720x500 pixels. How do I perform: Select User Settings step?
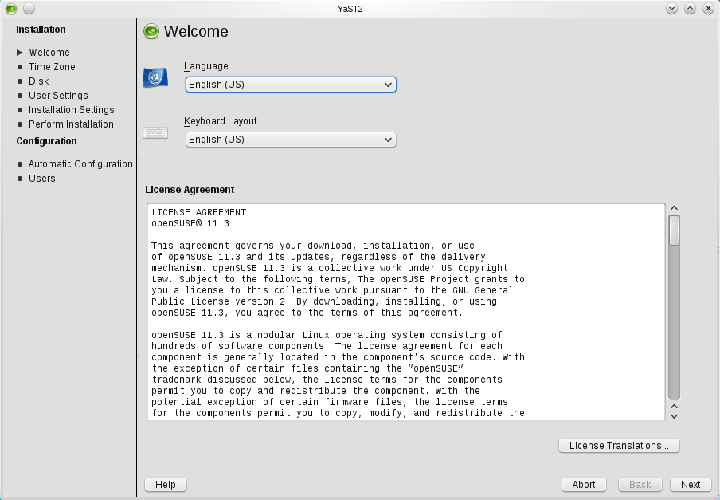point(58,96)
